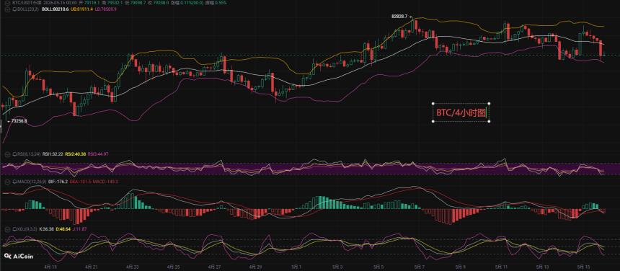
Task: Click the 73256.8 low price label
Action: coord(19,121)
